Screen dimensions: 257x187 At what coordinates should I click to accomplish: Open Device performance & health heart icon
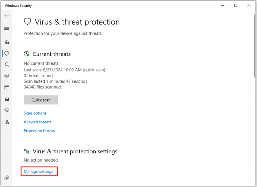coord(7,110)
